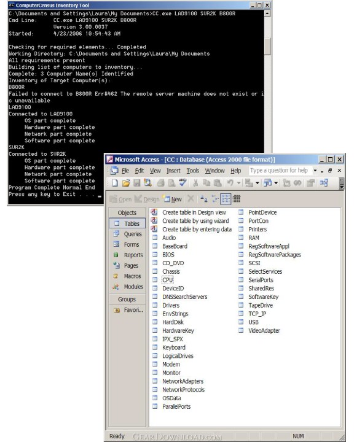Click the Groups header button
Viewport: 354px width, 442px height.
pos(127,300)
